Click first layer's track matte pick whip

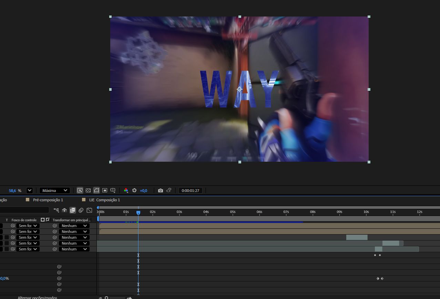[x=13, y=226]
